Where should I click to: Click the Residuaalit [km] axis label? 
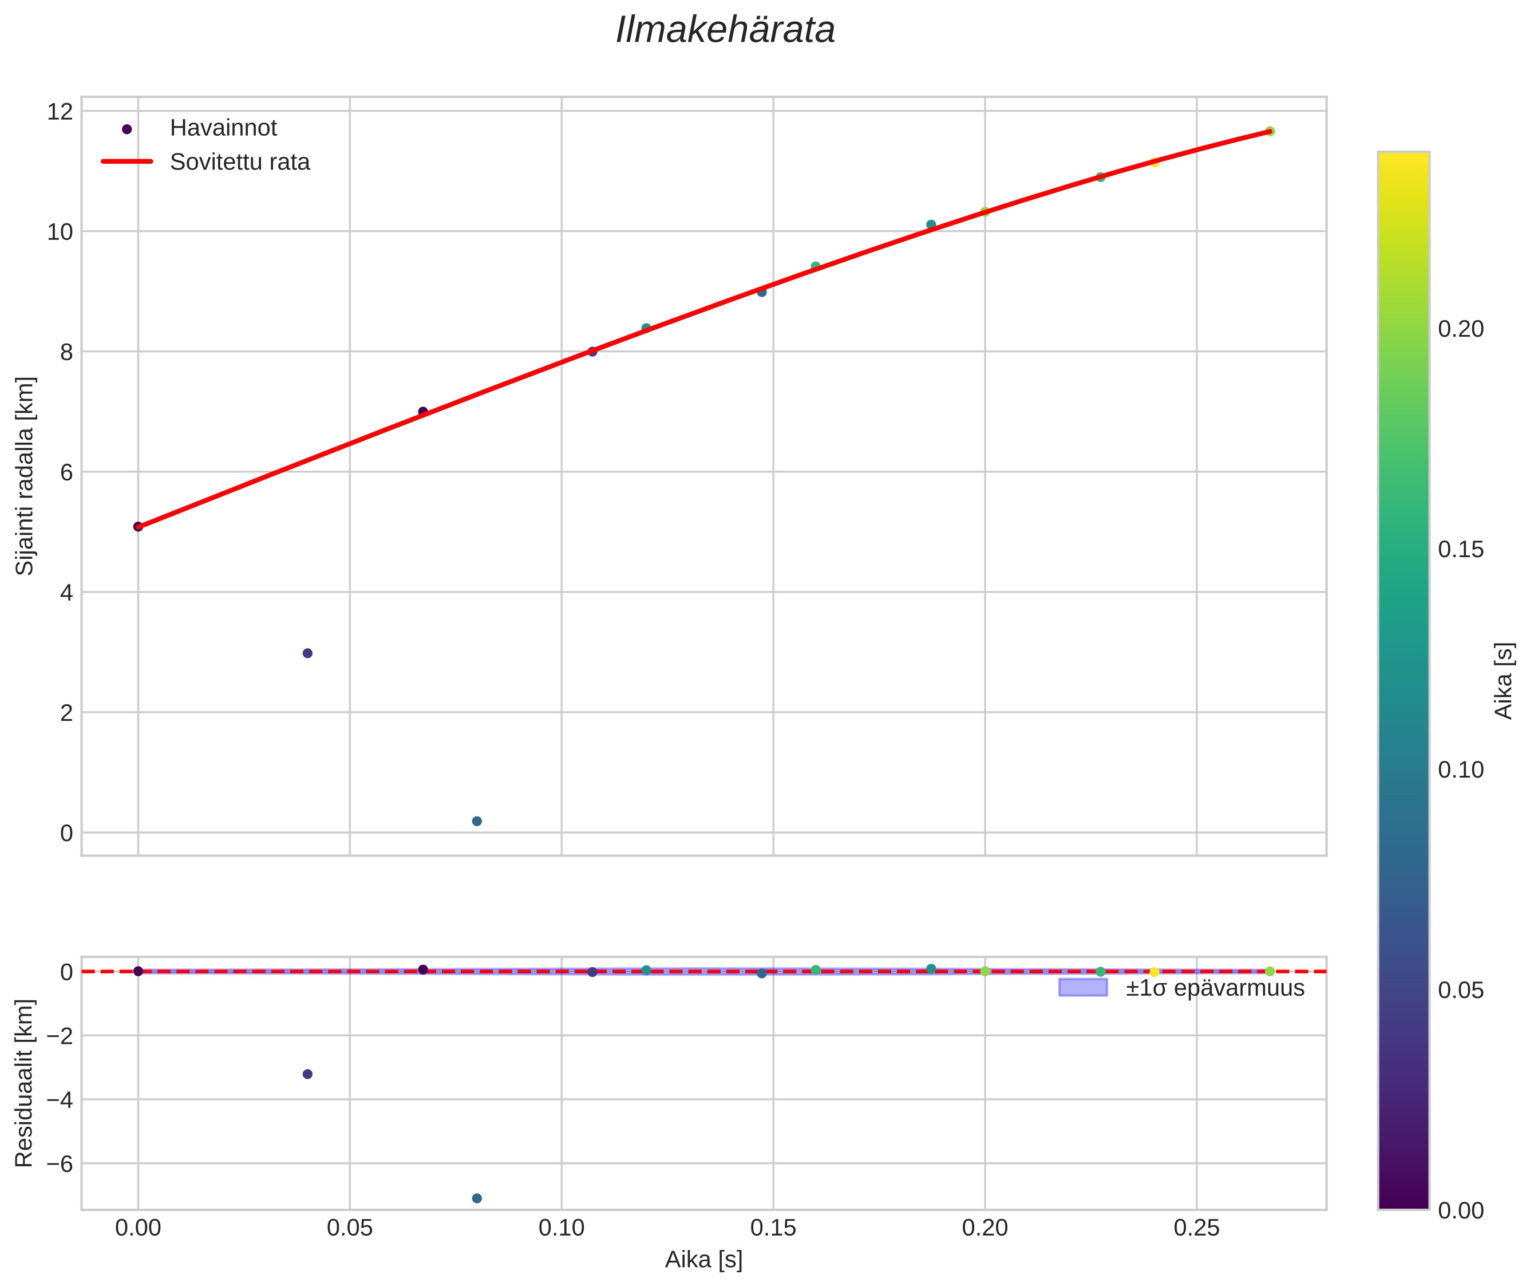(x=25, y=1083)
